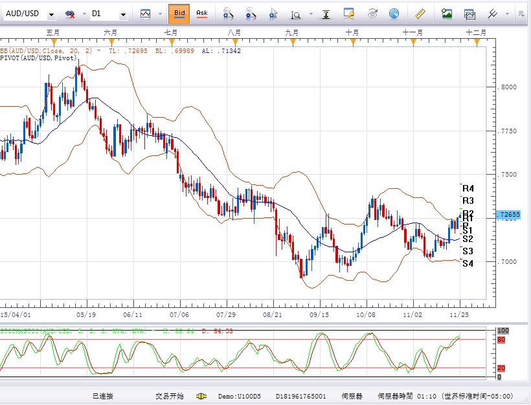Click the vertical scale green arrows icon
Image resolution: width=531 pixels, height=405 pixels.
click(326, 13)
